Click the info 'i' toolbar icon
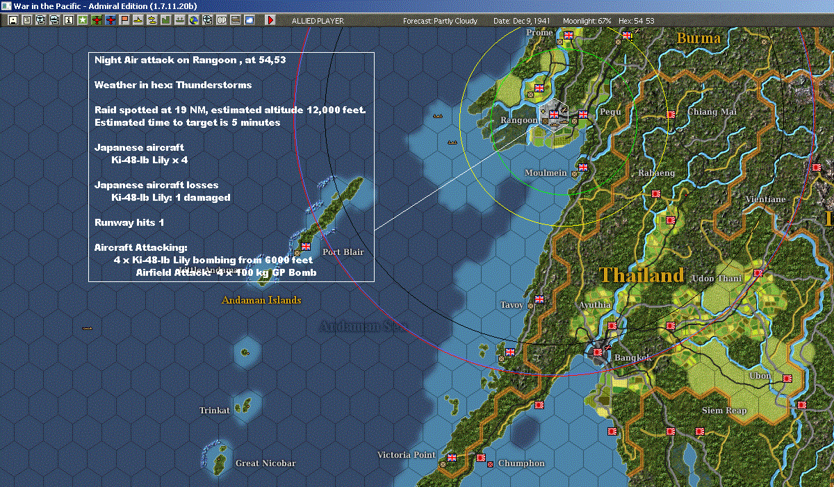 tap(69, 21)
